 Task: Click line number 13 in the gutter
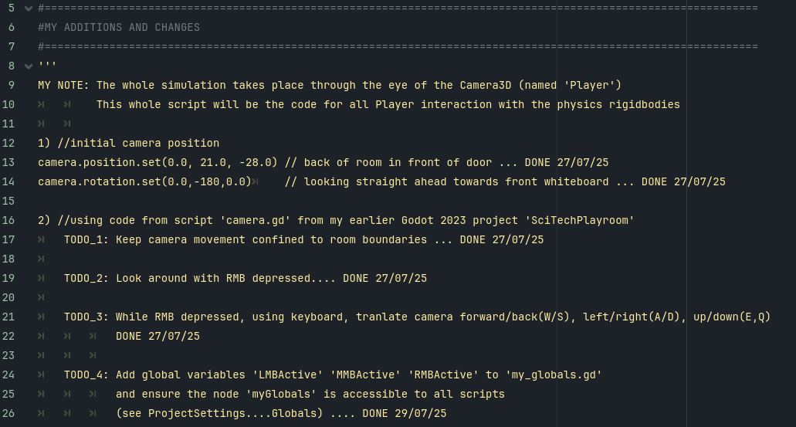[x=8, y=162]
